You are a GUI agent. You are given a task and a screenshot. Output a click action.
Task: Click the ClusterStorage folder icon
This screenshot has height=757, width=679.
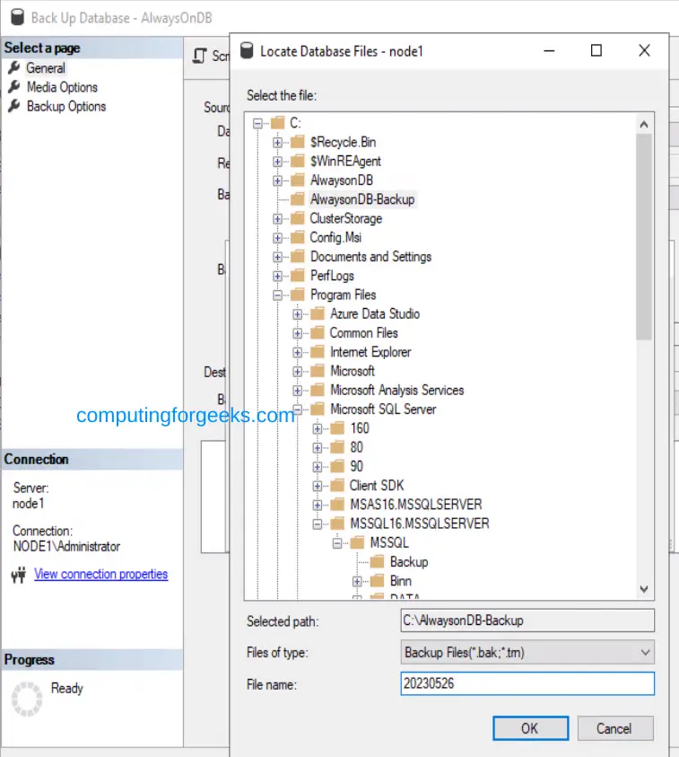click(298, 218)
